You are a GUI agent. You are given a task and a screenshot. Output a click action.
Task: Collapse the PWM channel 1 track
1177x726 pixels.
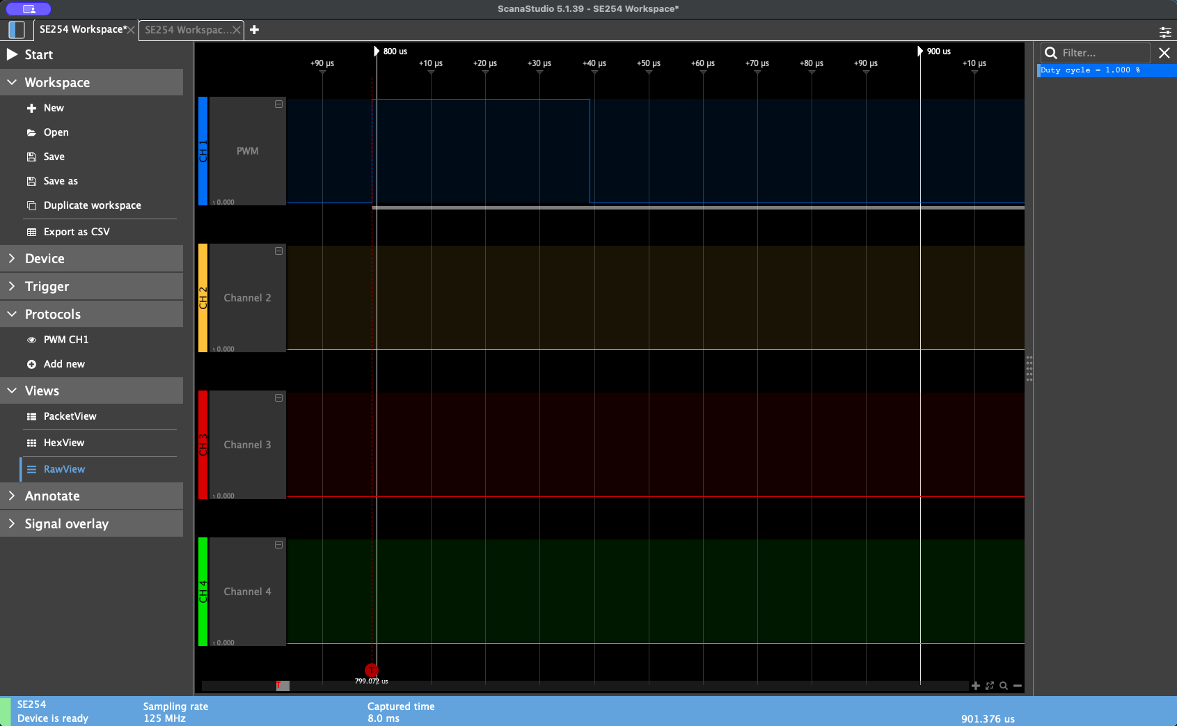pyautogui.click(x=278, y=104)
